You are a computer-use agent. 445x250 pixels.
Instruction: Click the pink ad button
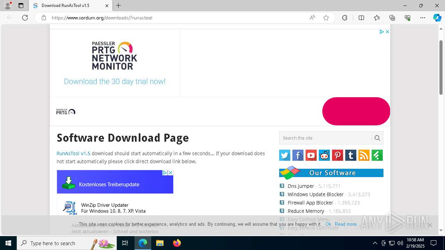click(x=356, y=111)
